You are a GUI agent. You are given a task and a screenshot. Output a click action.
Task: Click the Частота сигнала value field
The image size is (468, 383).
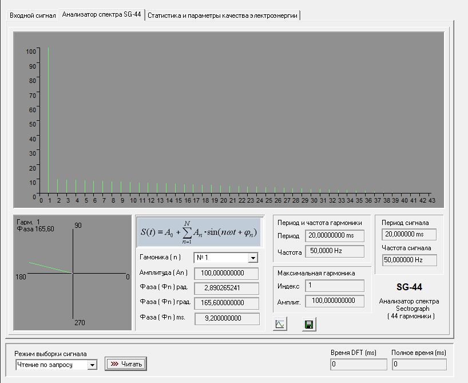pos(408,260)
